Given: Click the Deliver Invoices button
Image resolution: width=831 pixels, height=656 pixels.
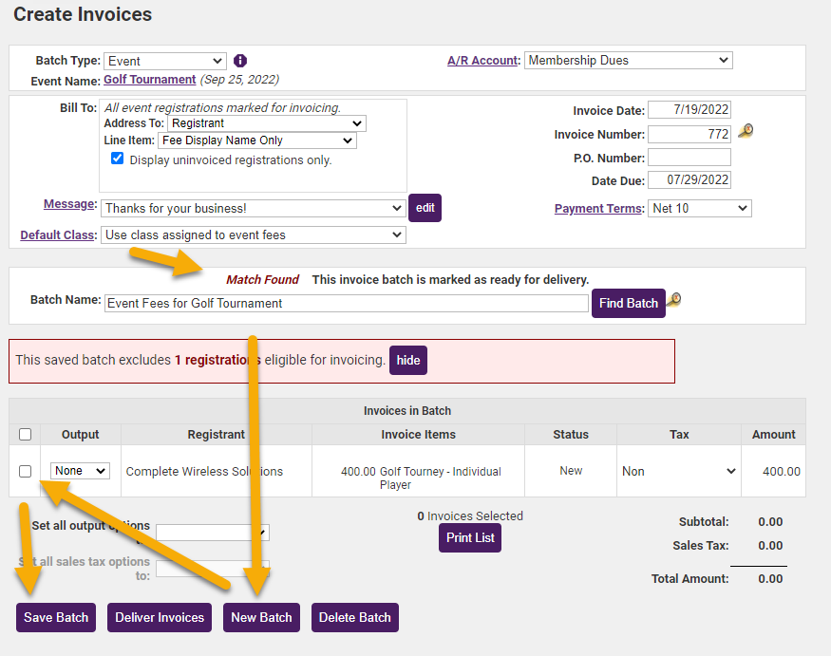Looking at the screenshot, I should tap(160, 617).
